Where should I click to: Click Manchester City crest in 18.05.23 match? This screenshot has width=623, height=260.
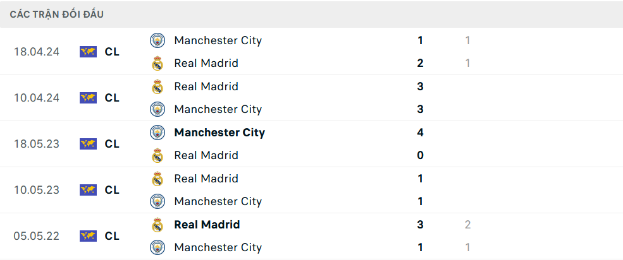coord(157,133)
